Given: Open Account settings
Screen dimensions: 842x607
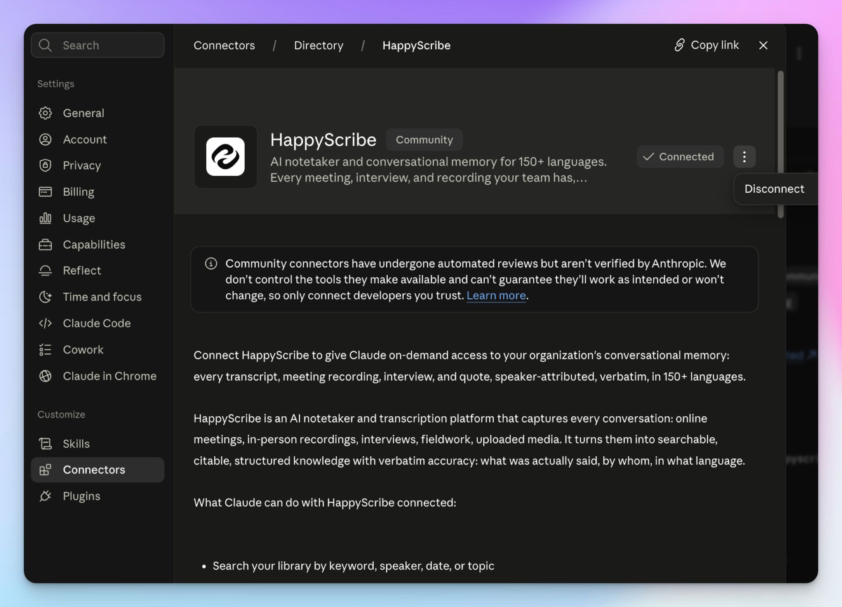Looking at the screenshot, I should click(x=97, y=139).
